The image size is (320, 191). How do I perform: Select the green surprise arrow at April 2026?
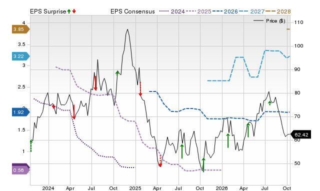click(248, 130)
